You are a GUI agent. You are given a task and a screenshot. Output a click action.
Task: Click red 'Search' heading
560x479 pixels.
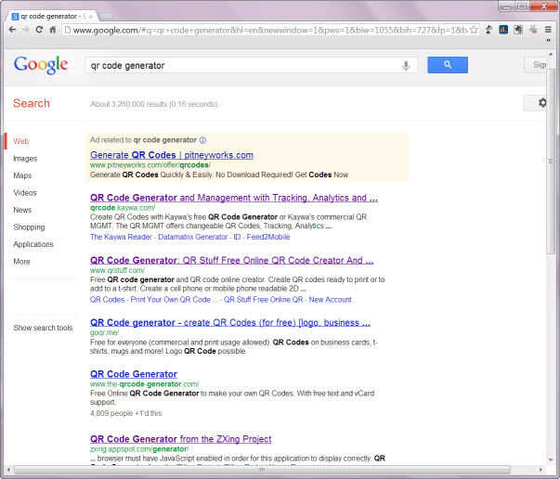[32, 104]
